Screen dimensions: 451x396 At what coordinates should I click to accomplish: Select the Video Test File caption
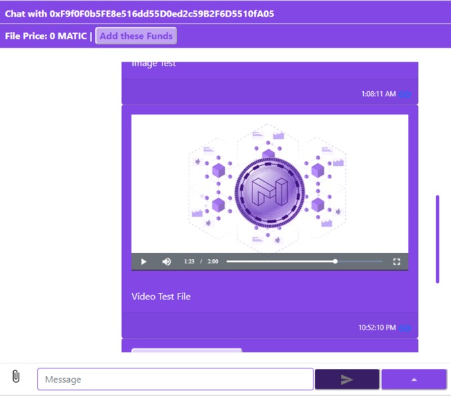click(161, 296)
